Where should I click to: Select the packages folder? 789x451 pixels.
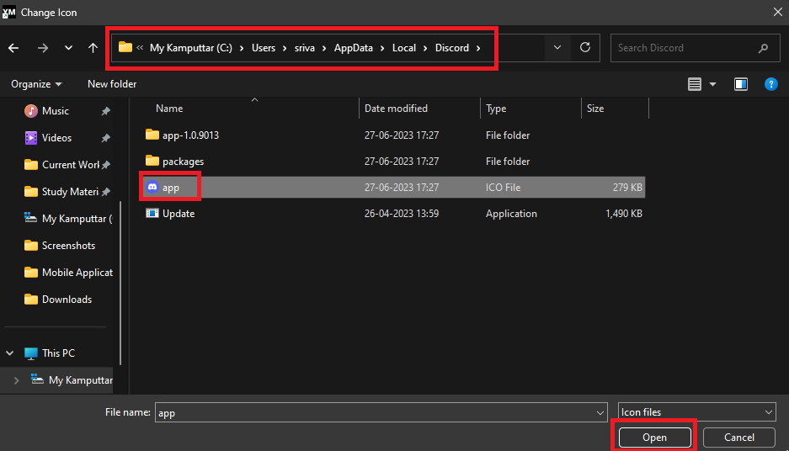click(183, 161)
